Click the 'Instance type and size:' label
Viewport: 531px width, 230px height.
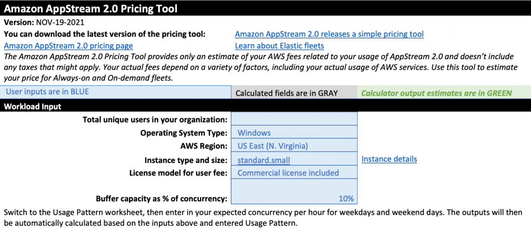(186, 160)
